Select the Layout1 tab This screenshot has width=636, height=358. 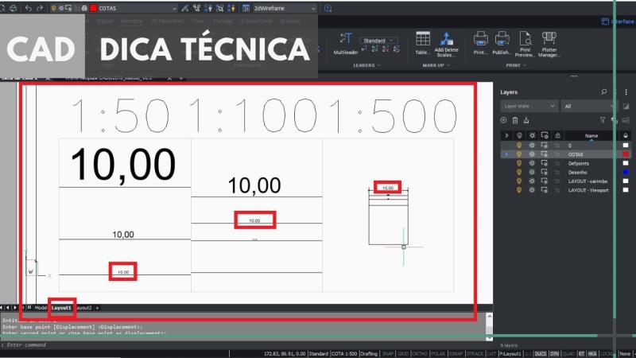point(61,308)
